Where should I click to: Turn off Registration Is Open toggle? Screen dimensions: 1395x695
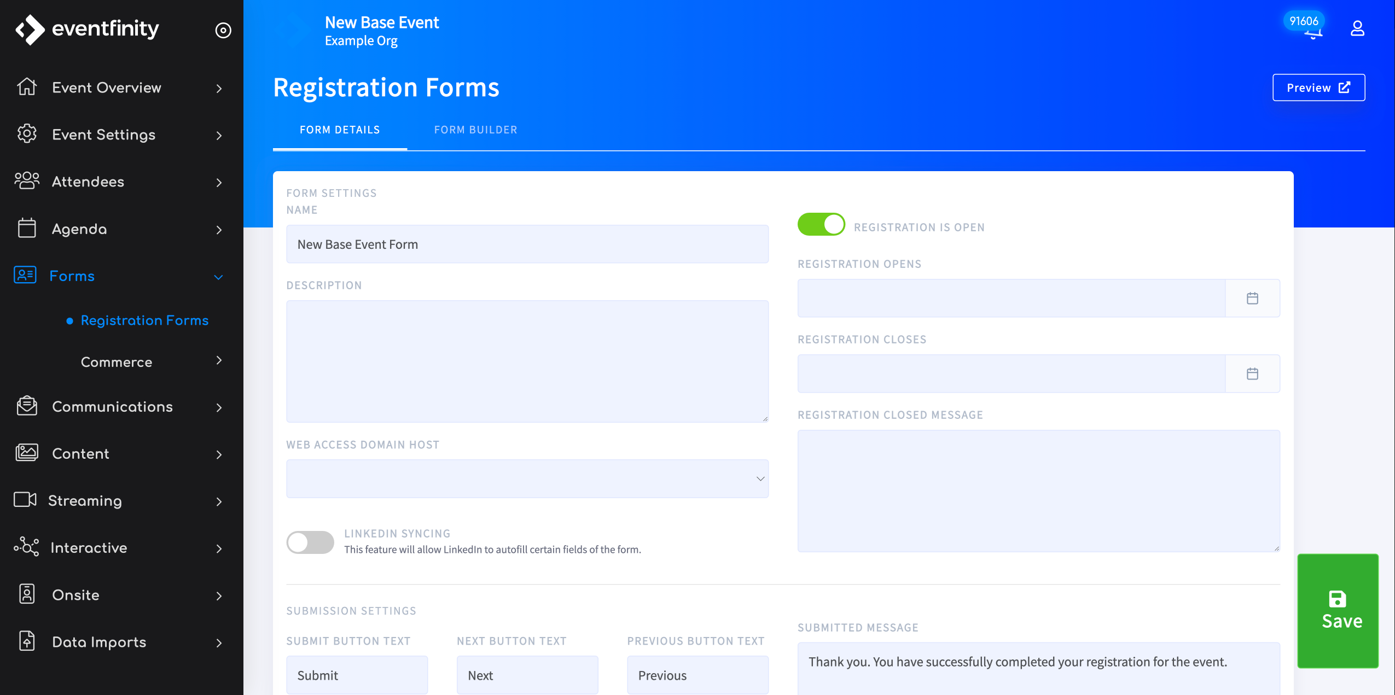[821, 225]
